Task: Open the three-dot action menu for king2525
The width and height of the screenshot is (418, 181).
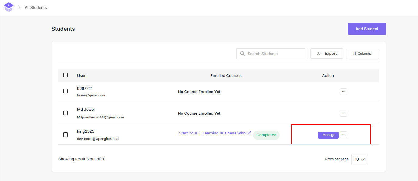Action: point(344,135)
